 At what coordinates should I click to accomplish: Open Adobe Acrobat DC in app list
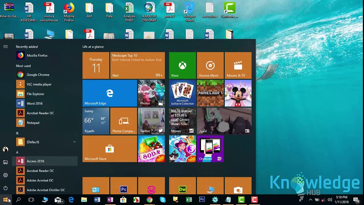[45, 180]
